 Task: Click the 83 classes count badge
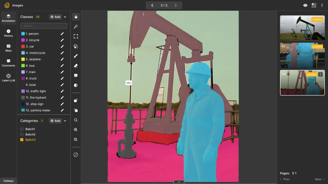click(x=38, y=17)
